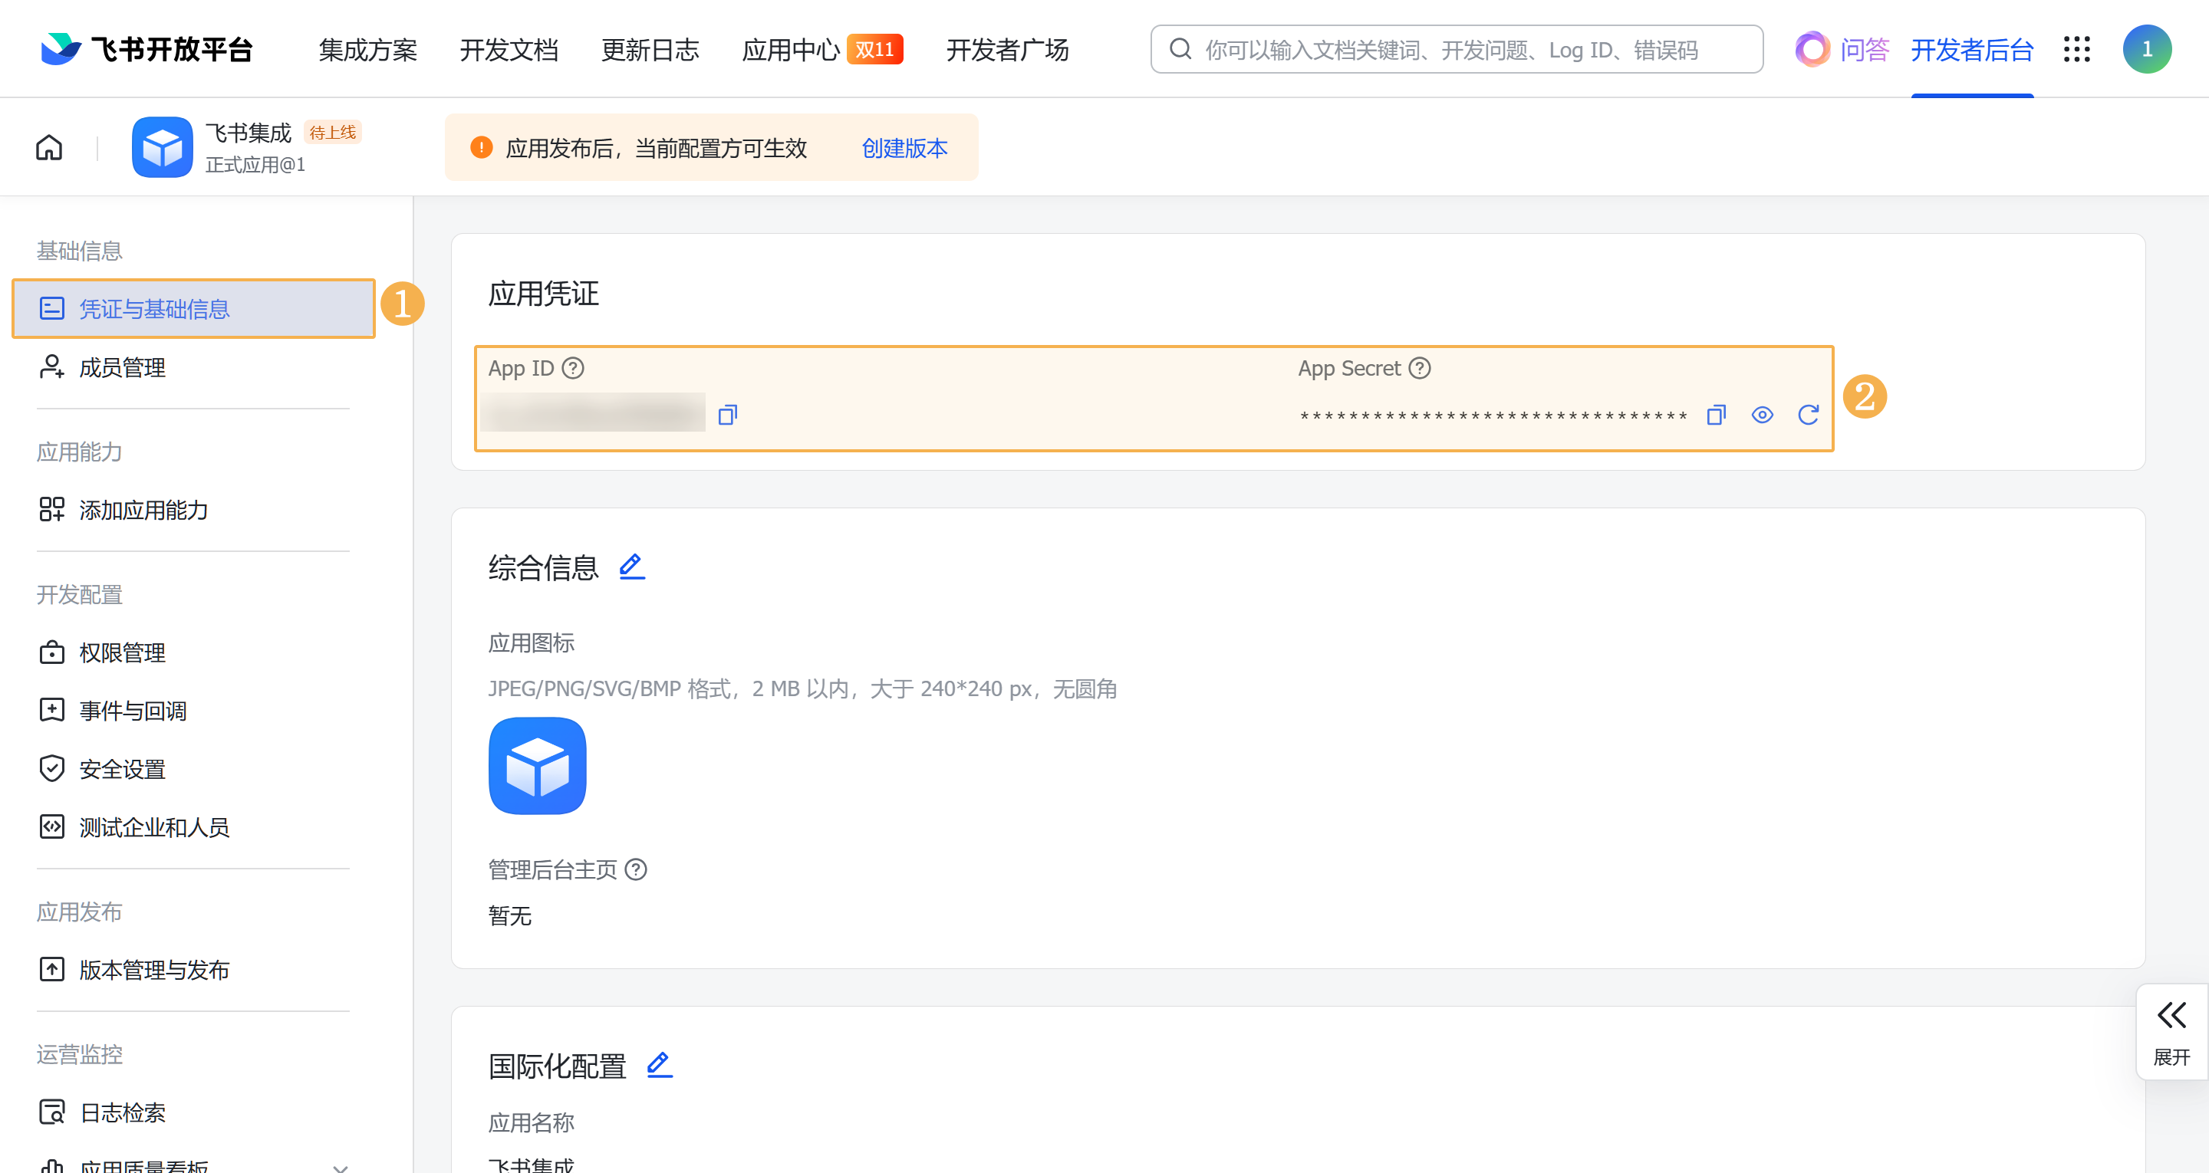
Task: Edit the 国际化配置 section
Action: tap(659, 1065)
